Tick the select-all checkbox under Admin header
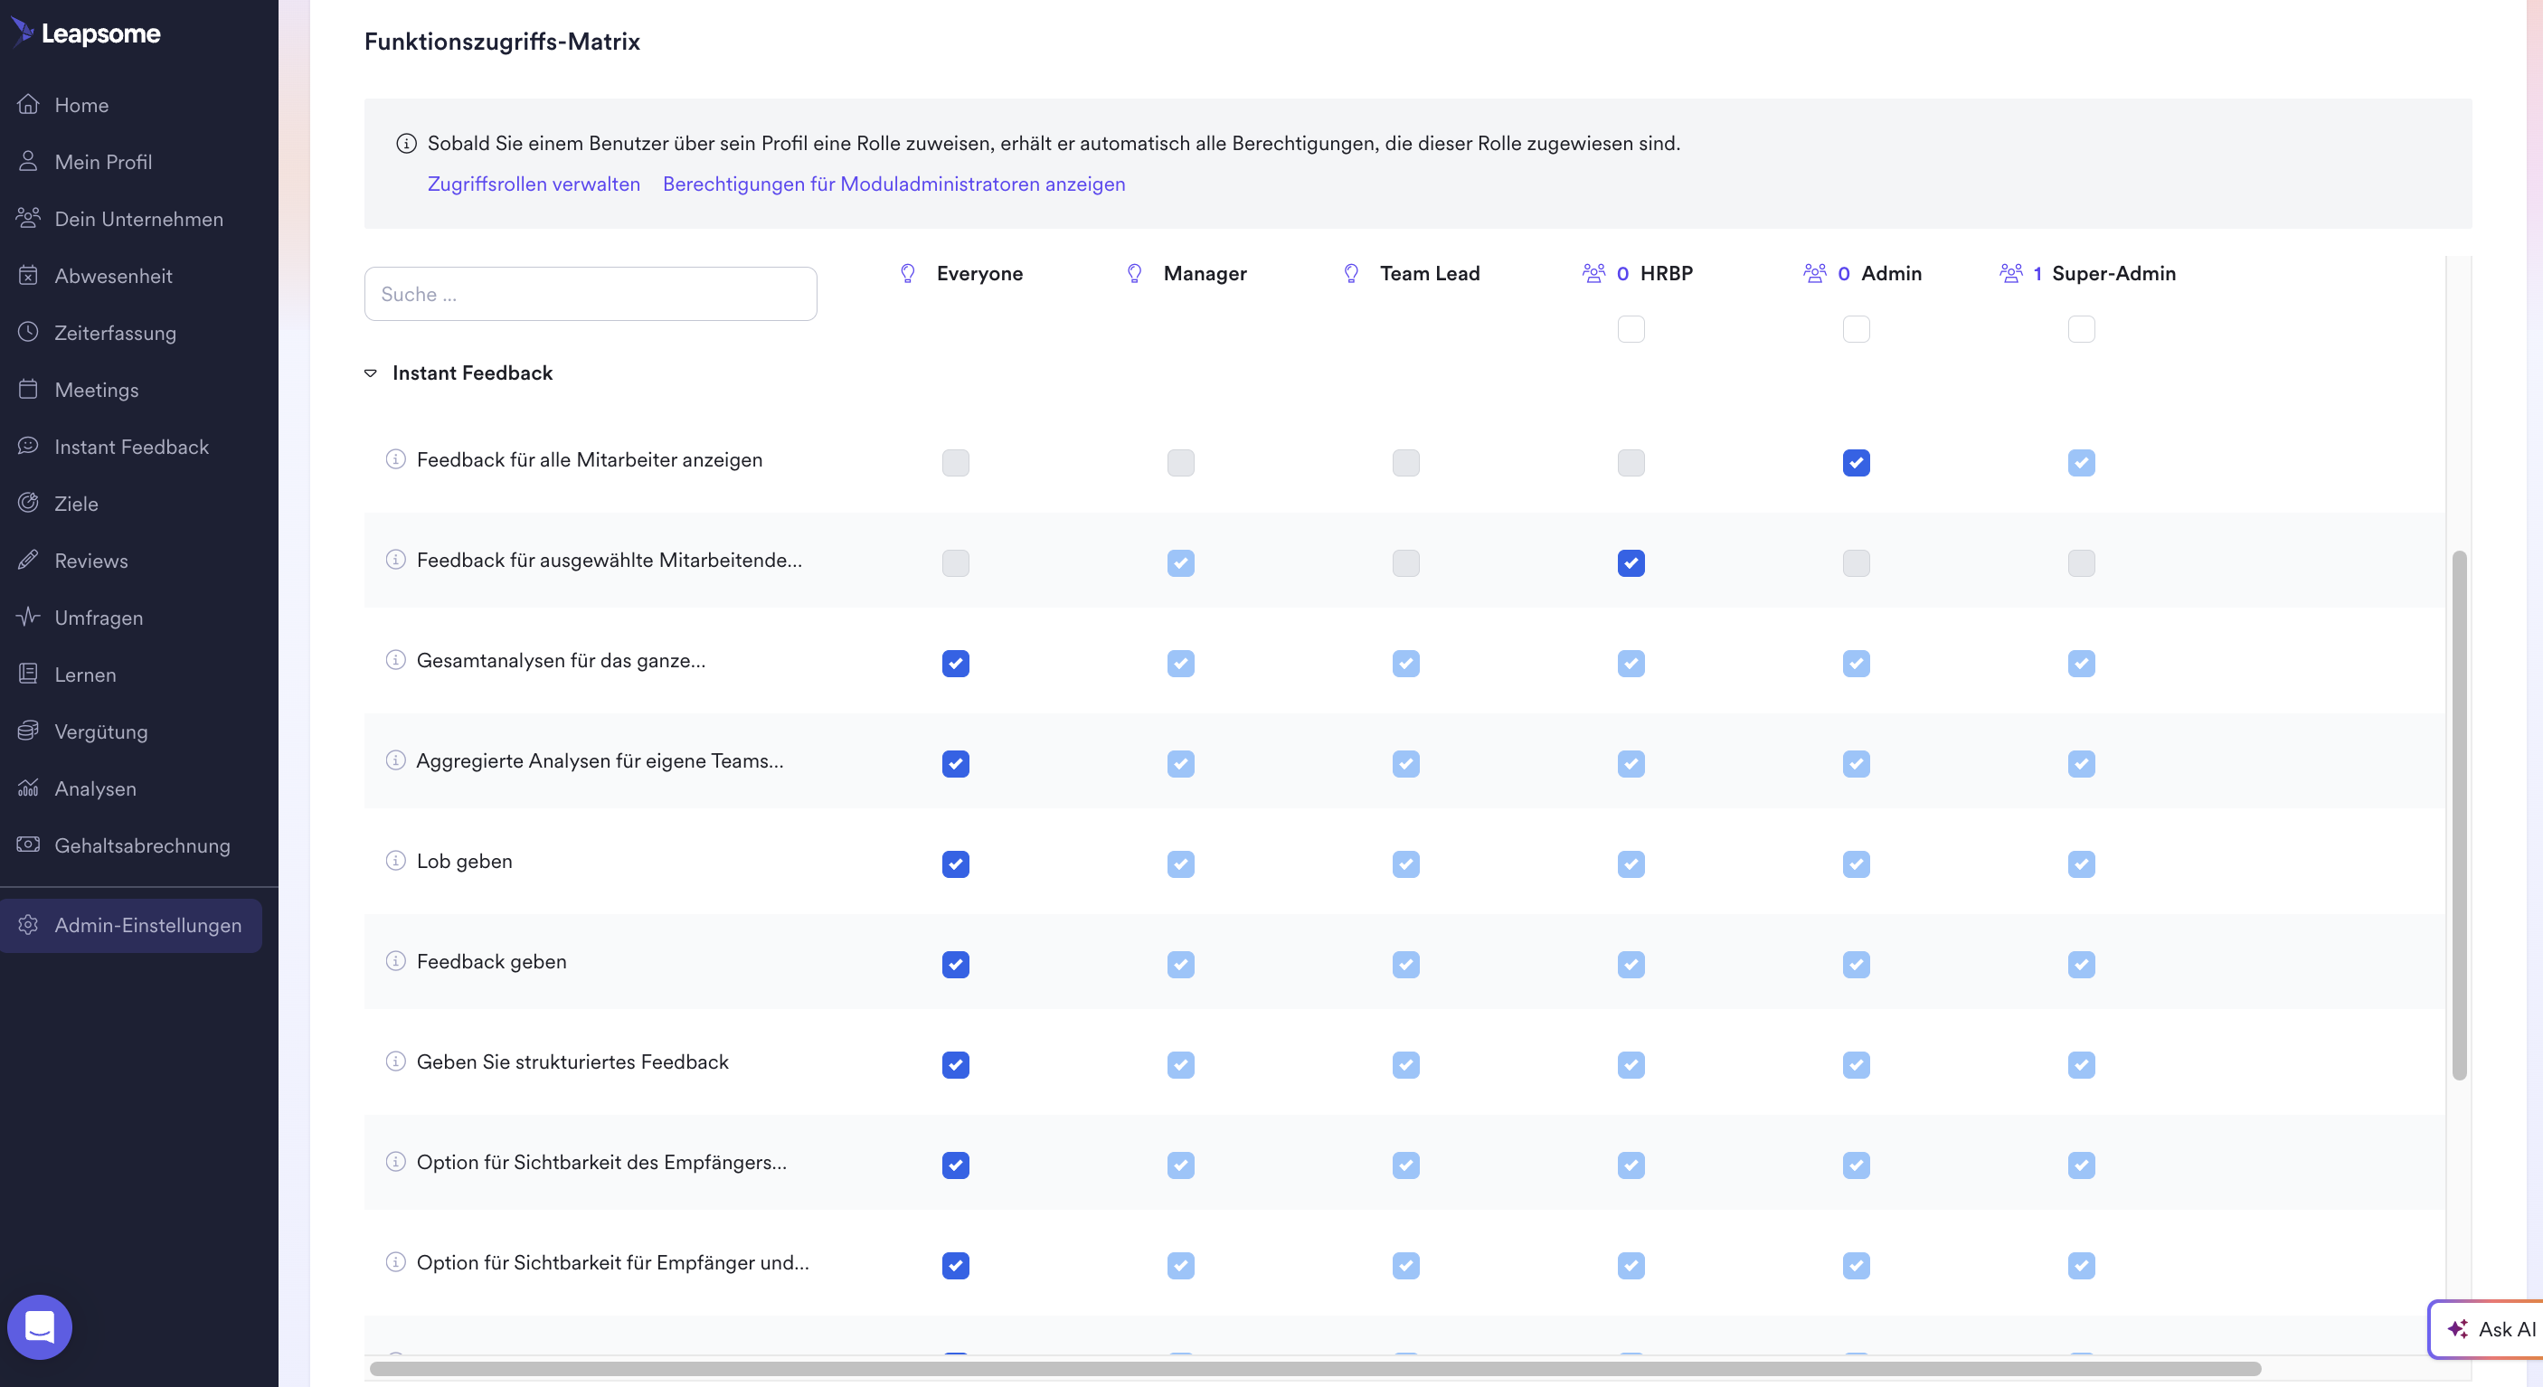Screen dimensions: 2543x1387 pyautogui.click(x=1856, y=329)
